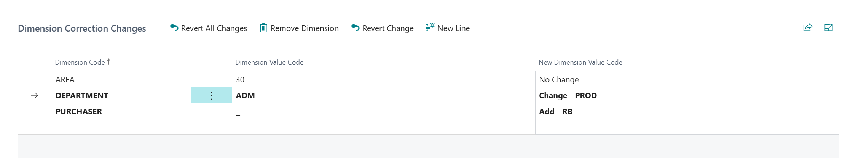Select the arrow indicator on the DEPARTMENT row
Viewport: 853px width, 158px height.
[x=35, y=95]
